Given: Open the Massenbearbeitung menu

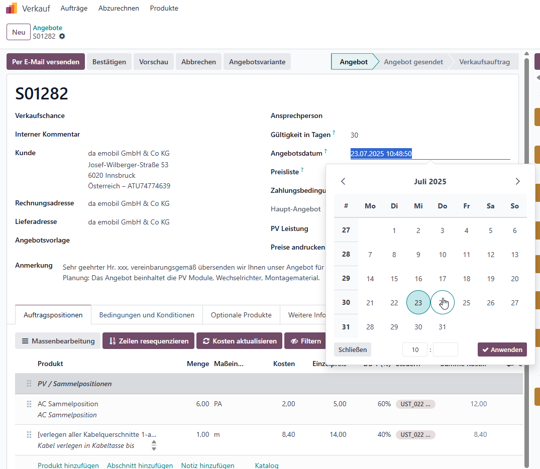Looking at the screenshot, I should point(58,341).
